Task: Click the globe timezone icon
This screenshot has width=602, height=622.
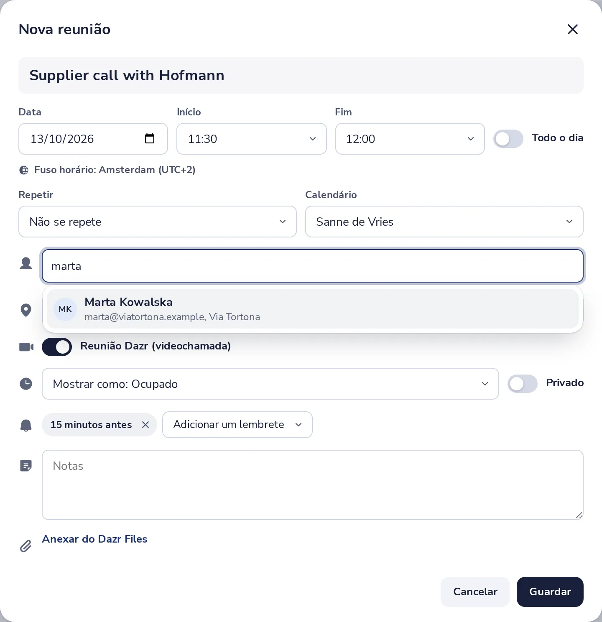Action: tap(24, 170)
